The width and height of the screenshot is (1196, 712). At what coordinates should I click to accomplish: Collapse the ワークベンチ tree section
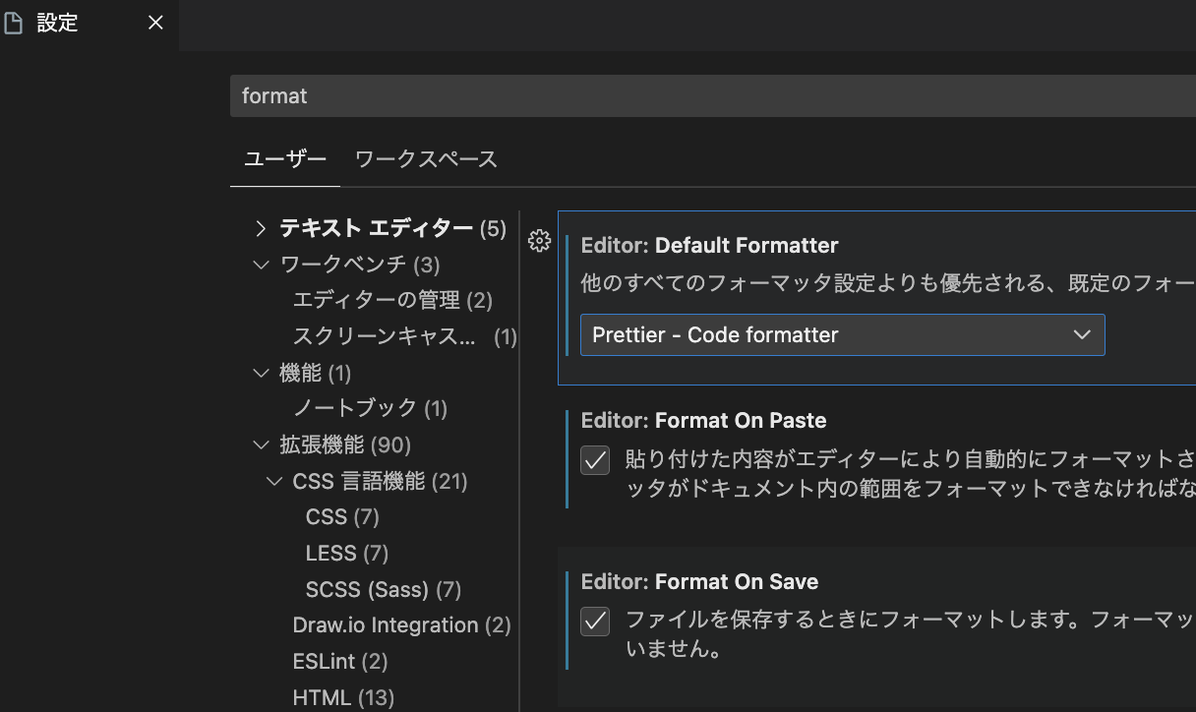tap(261, 265)
